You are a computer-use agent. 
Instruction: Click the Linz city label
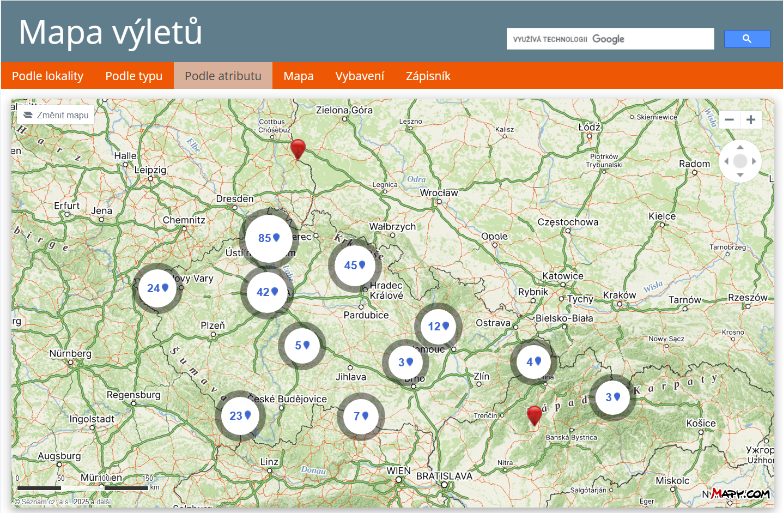269,462
